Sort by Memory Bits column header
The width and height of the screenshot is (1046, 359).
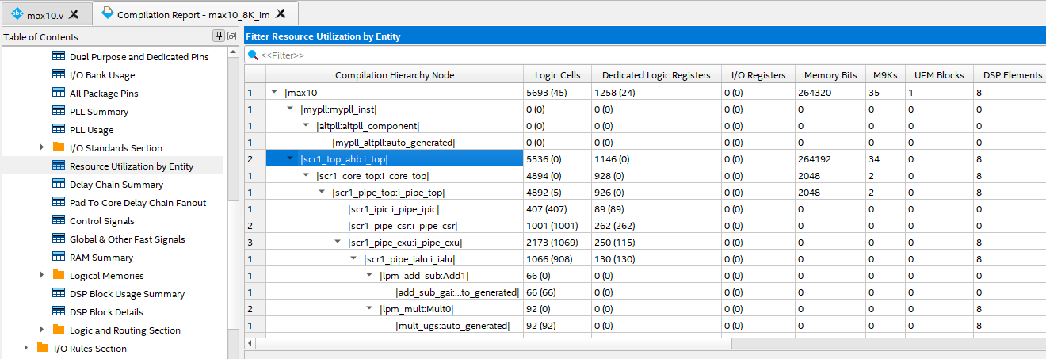[830, 75]
